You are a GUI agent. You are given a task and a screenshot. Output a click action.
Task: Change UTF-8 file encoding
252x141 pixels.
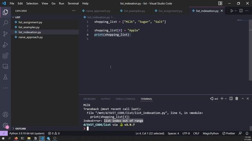pos(186,133)
